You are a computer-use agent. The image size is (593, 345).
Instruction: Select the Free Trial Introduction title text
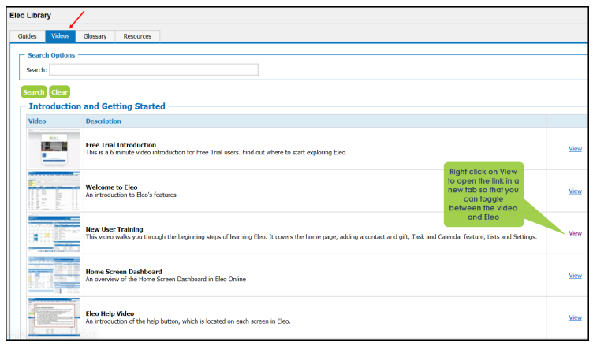point(121,145)
